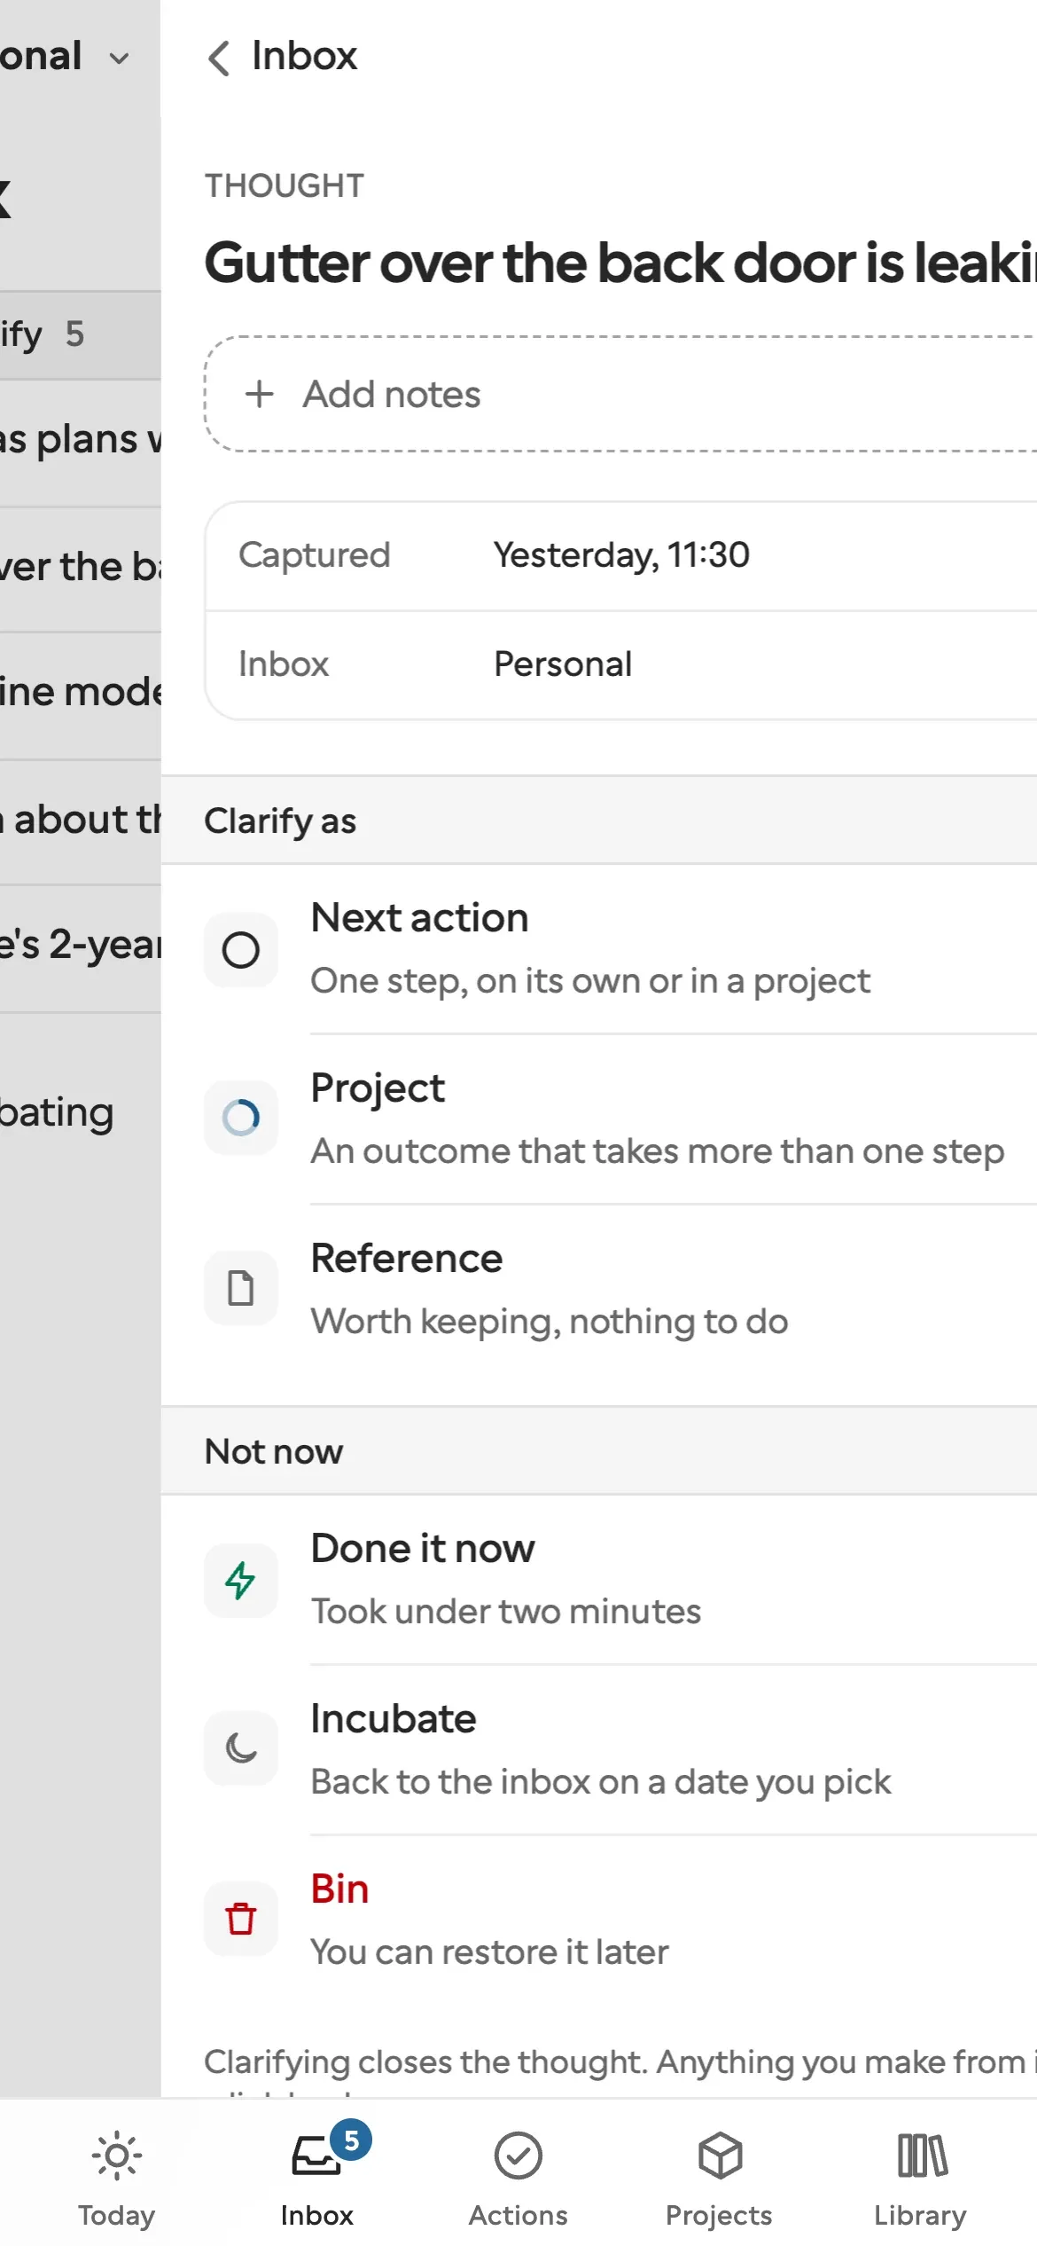
Task: Tap the Not now section header
Action: [x=599, y=1451]
